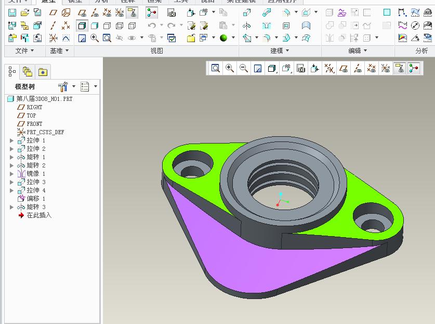Click the Zoom In icon in graphics toolbar

(x=229, y=68)
